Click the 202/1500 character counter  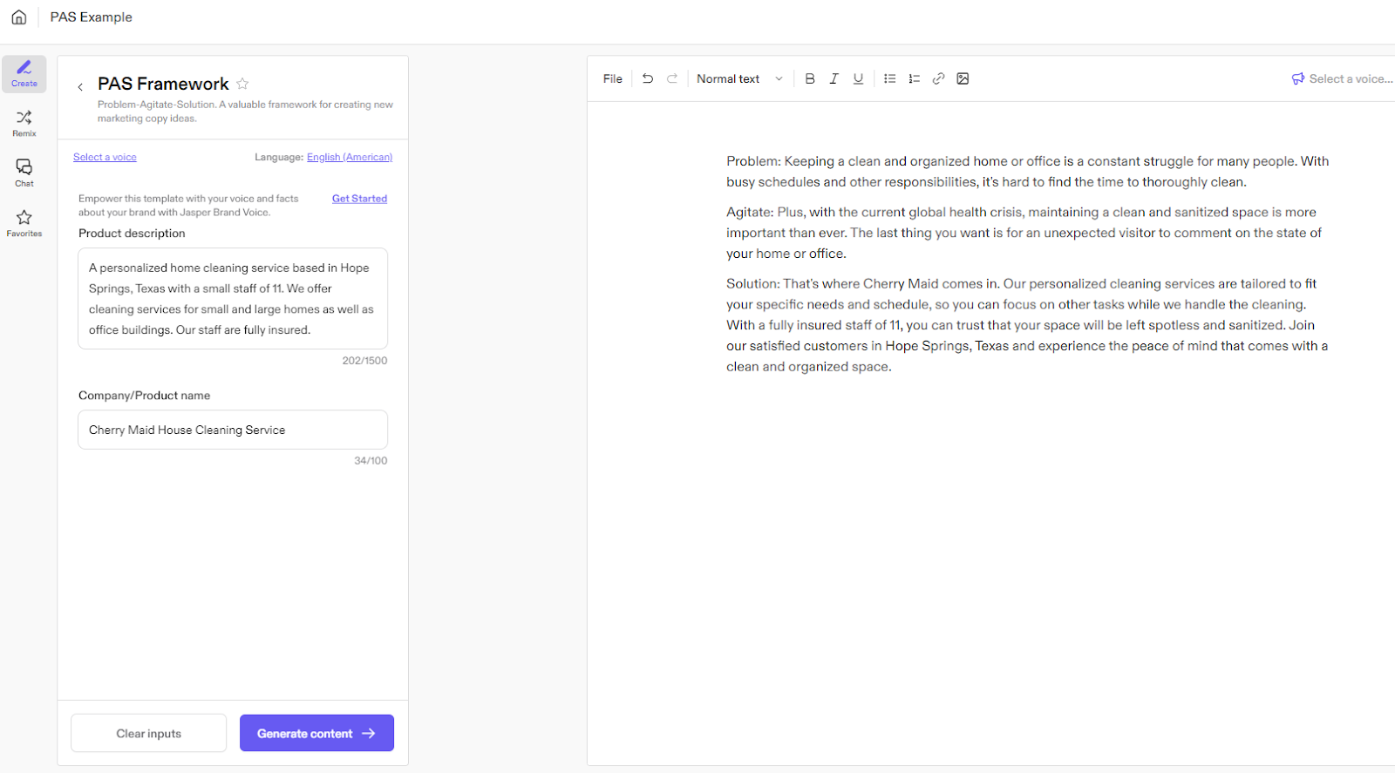click(364, 361)
